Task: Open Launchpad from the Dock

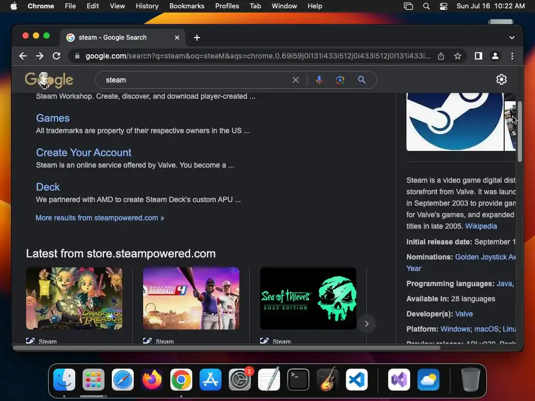Action: point(94,380)
